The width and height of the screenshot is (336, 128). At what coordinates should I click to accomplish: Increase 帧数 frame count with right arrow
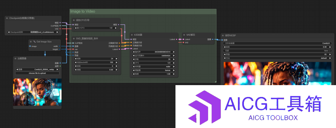point(117,58)
